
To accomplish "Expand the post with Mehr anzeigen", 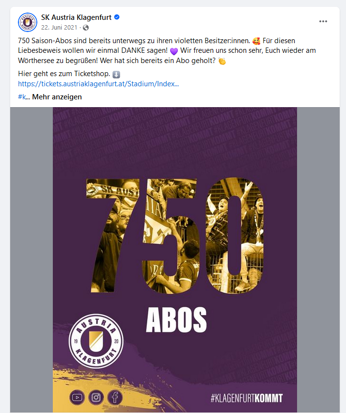I will (x=57, y=97).
